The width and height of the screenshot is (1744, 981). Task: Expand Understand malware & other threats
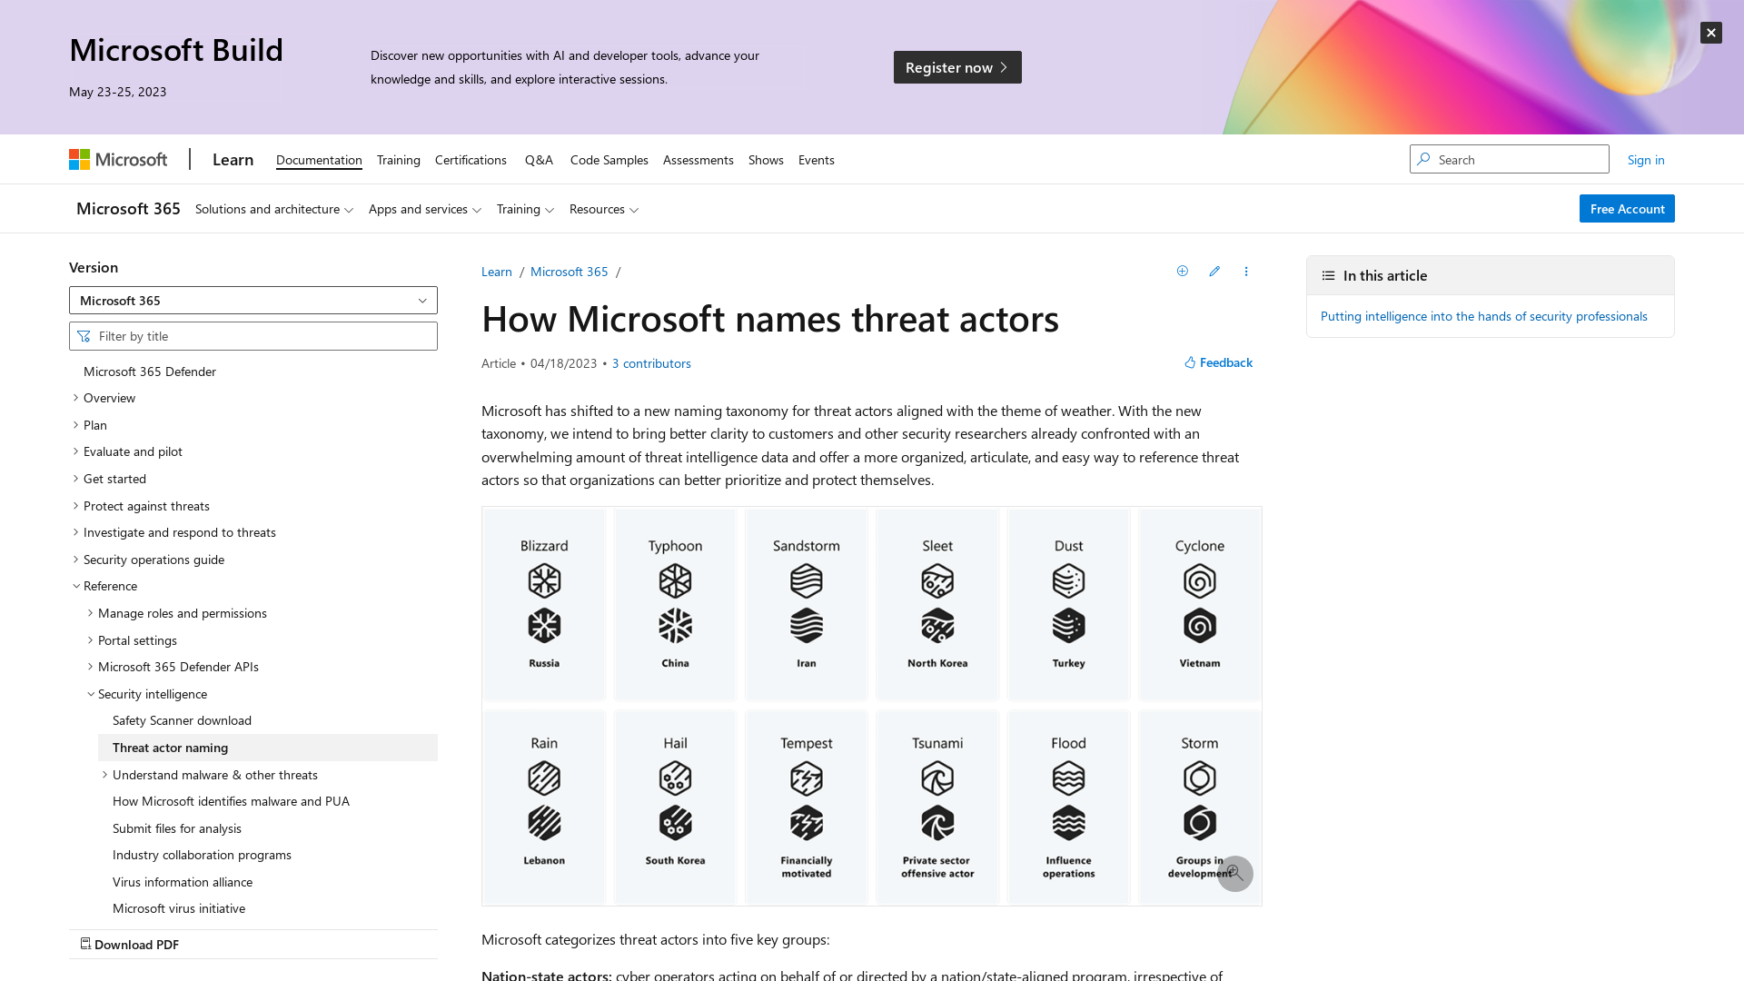tap(105, 775)
